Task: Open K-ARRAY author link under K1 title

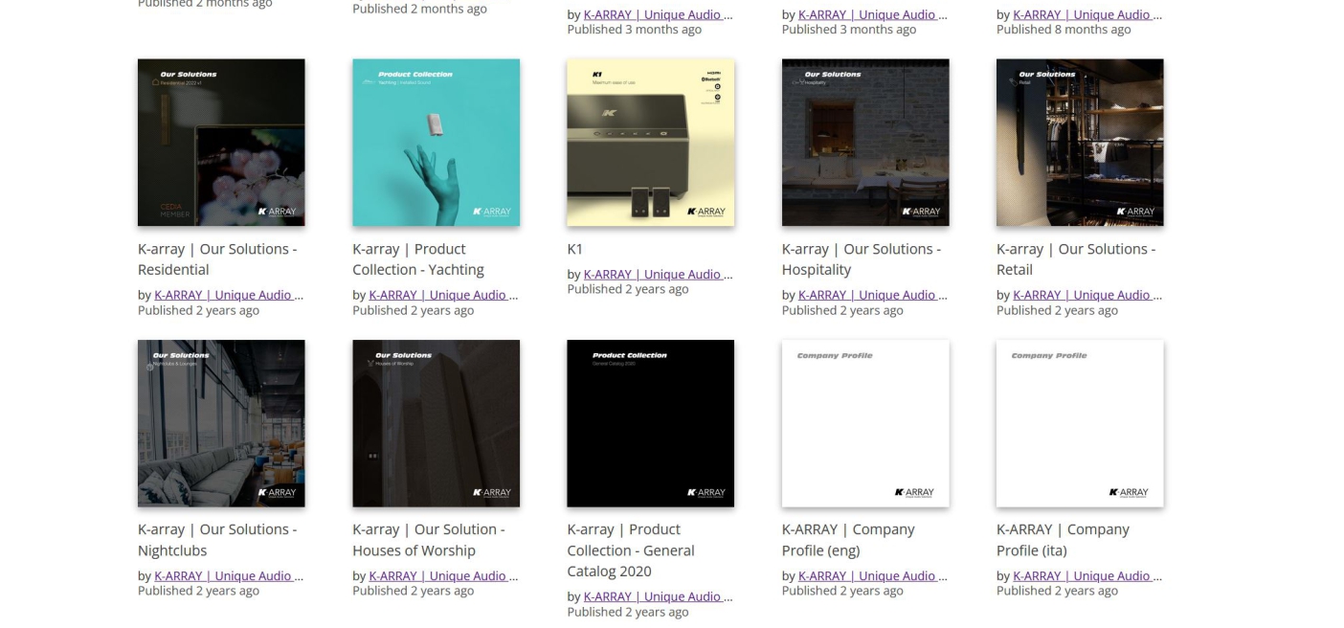Action: pos(658,275)
